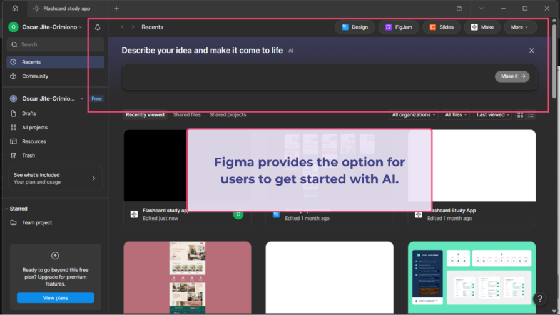Image resolution: width=560 pixels, height=315 pixels.
Task: Open the More dropdown
Action: pos(520,27)
